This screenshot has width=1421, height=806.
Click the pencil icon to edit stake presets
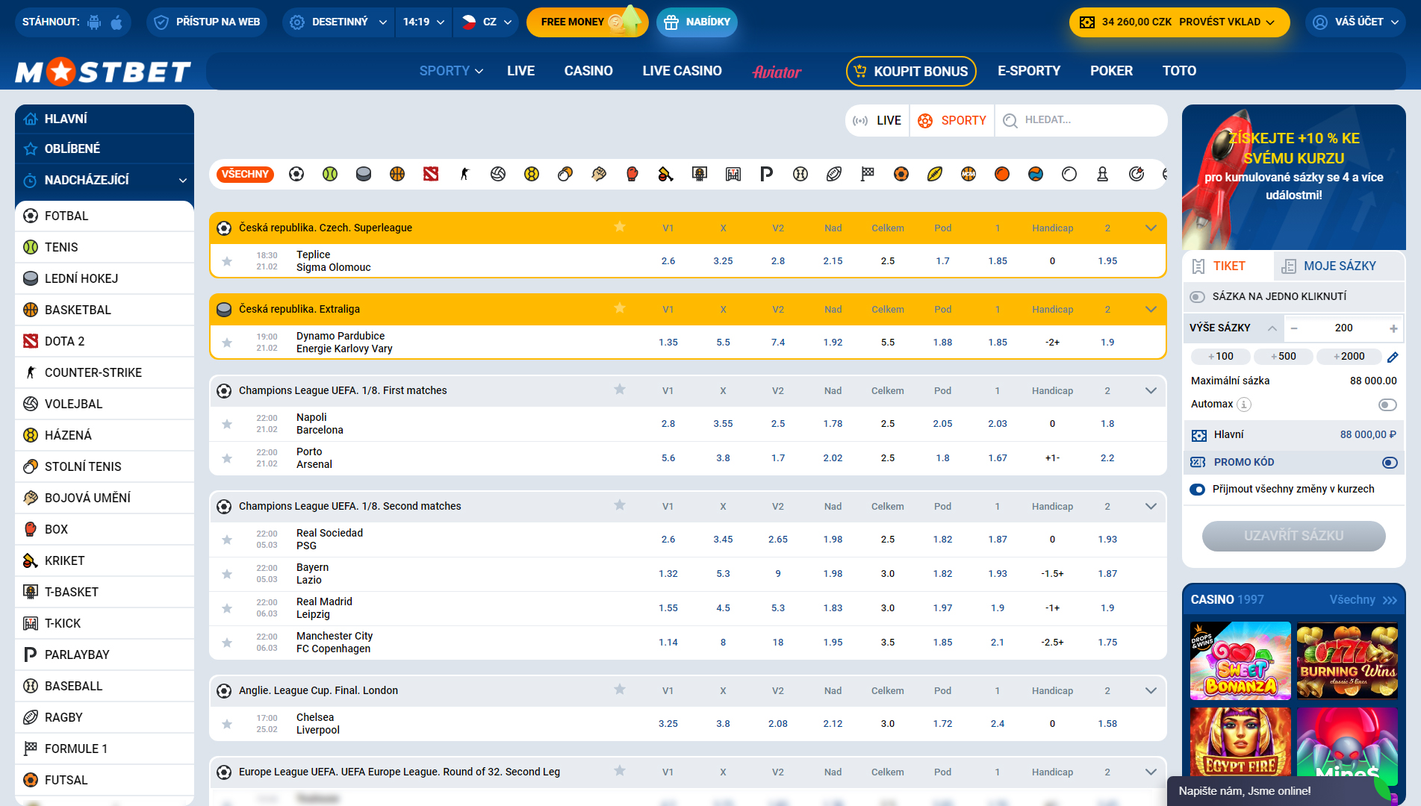pos(1393,357)
